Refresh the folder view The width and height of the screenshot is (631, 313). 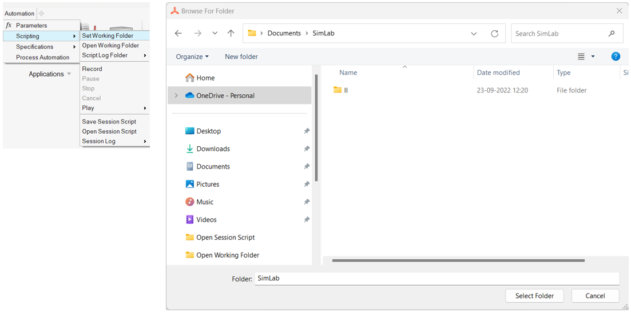495,34
